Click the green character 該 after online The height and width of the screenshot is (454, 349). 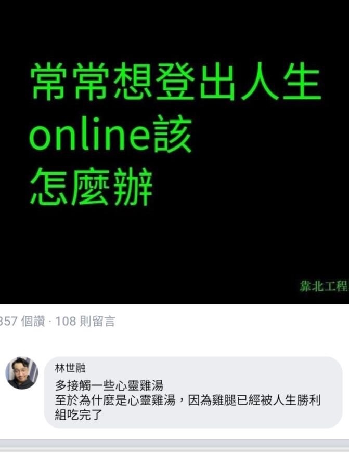[173, 133]
